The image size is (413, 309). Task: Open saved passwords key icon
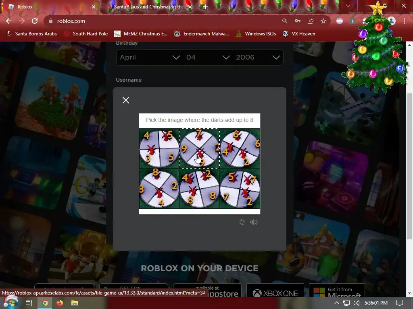click(297, 21)
